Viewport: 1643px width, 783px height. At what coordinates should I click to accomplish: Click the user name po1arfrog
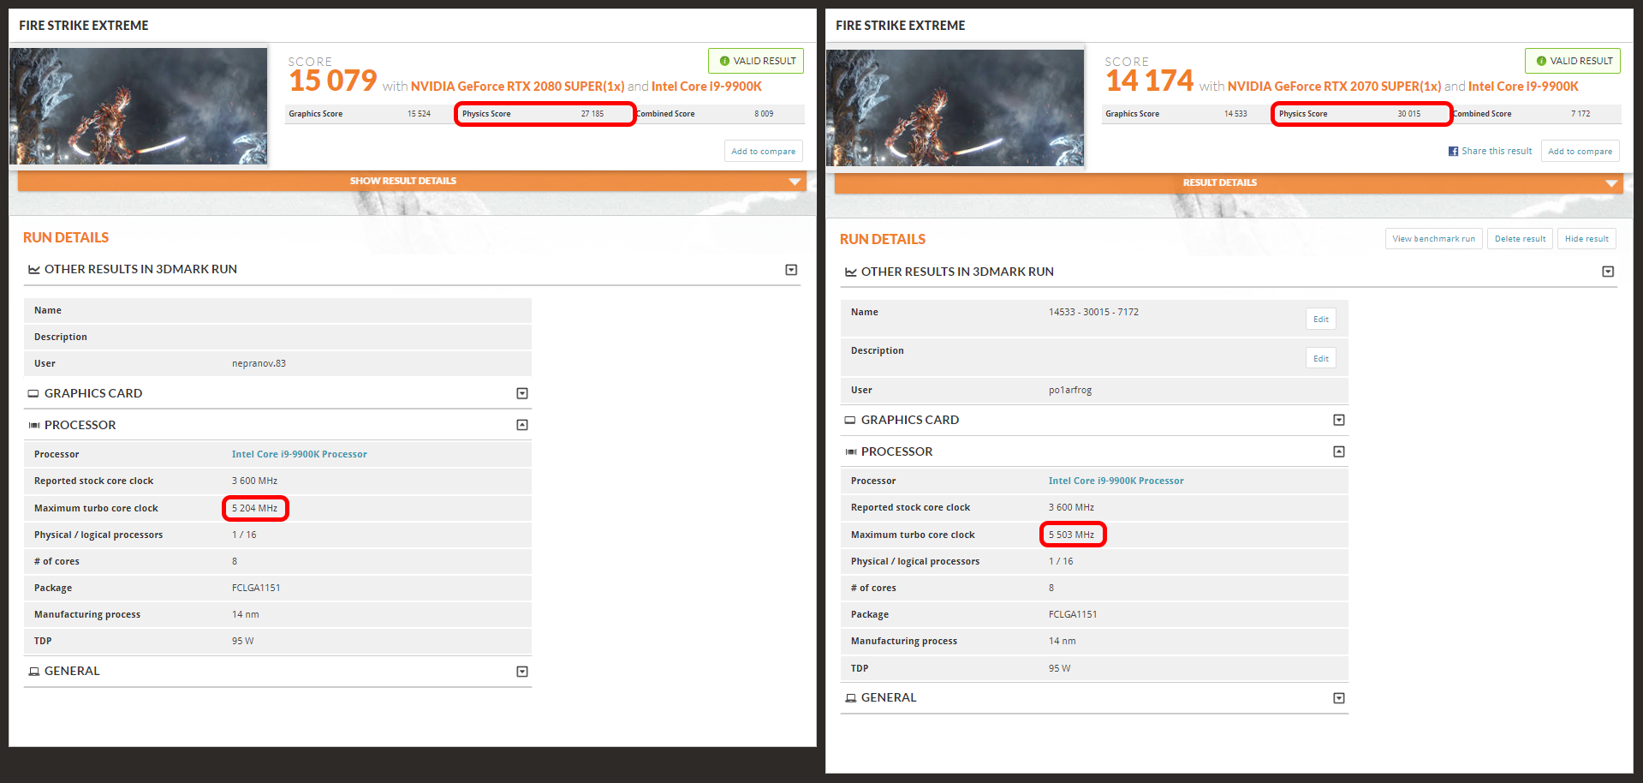tap(1070, 390)
